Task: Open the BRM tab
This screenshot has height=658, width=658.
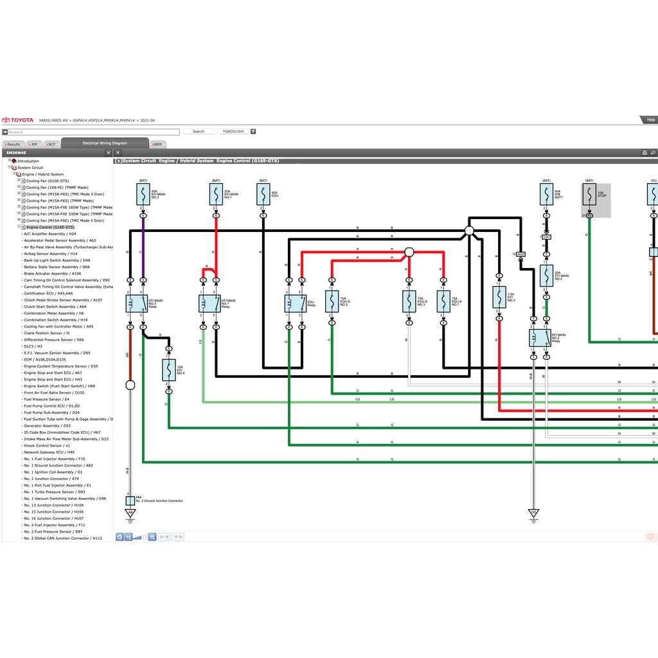Action: pyautogui.click(x=157, y=145)
